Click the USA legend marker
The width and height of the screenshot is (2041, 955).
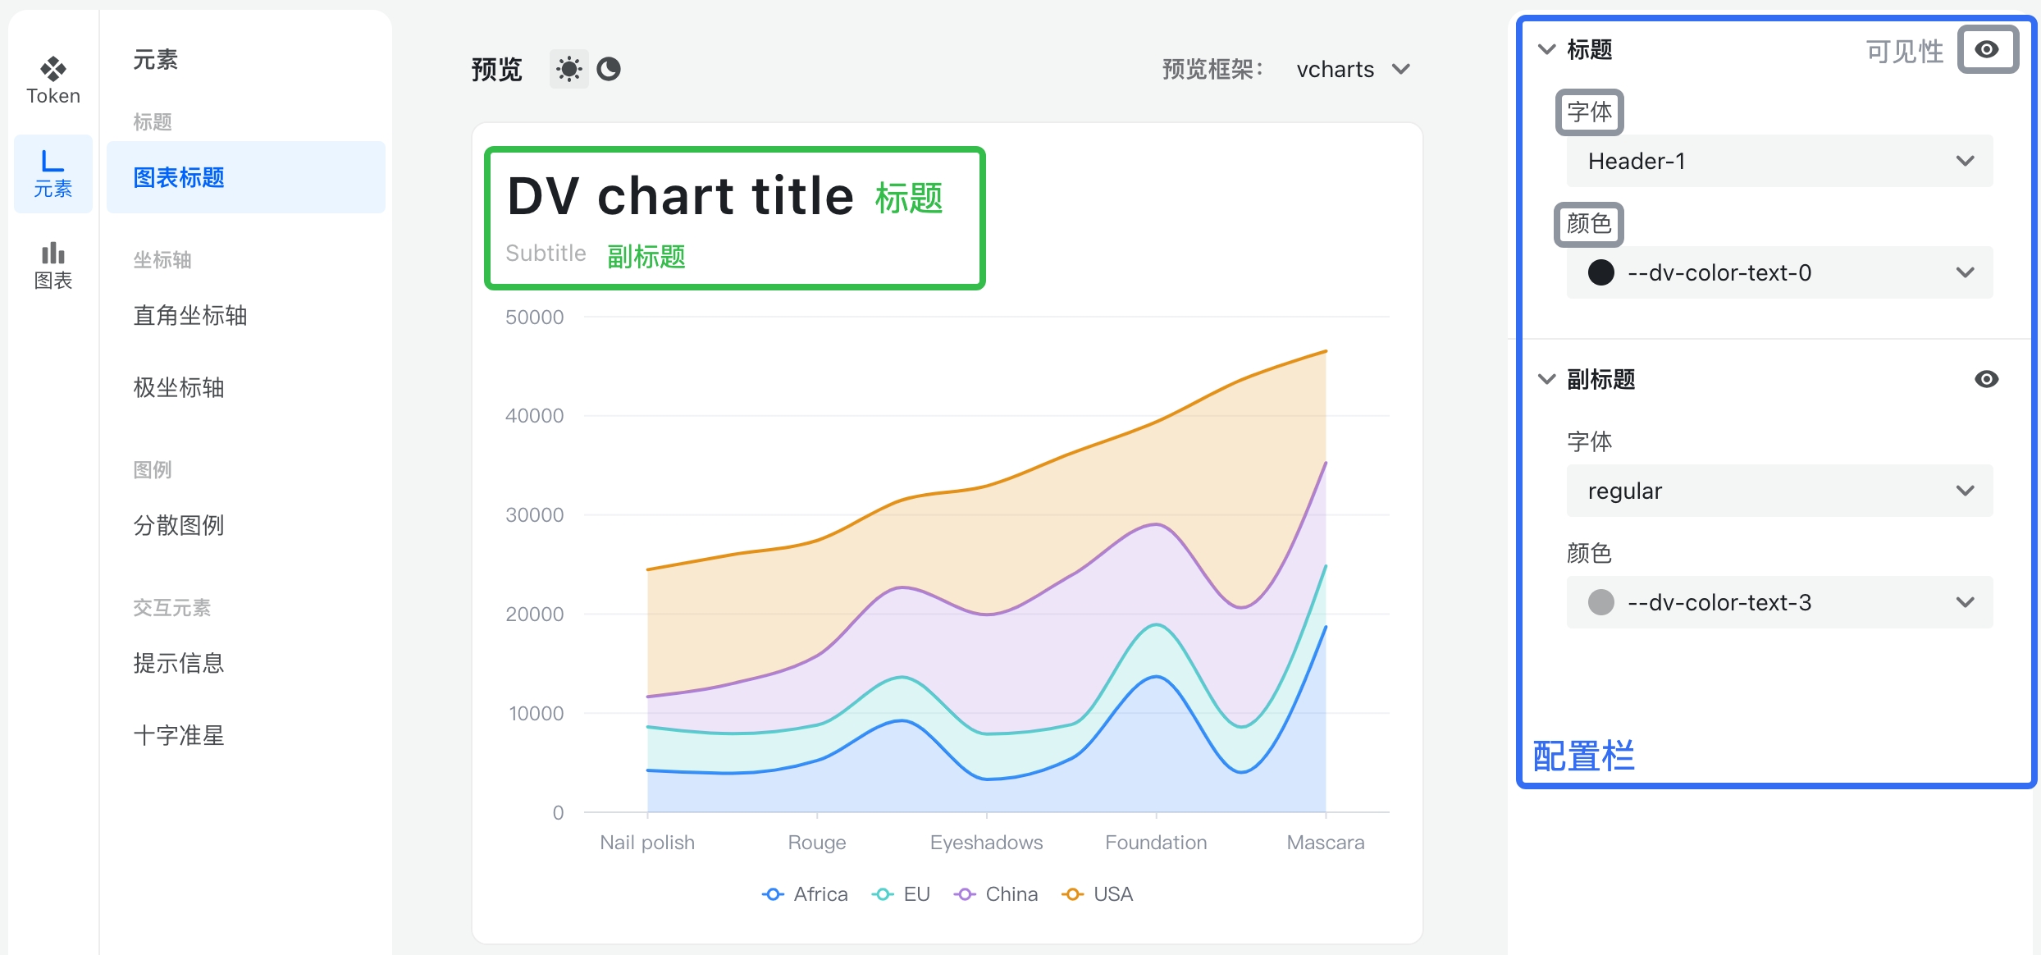click(1072, 894)
